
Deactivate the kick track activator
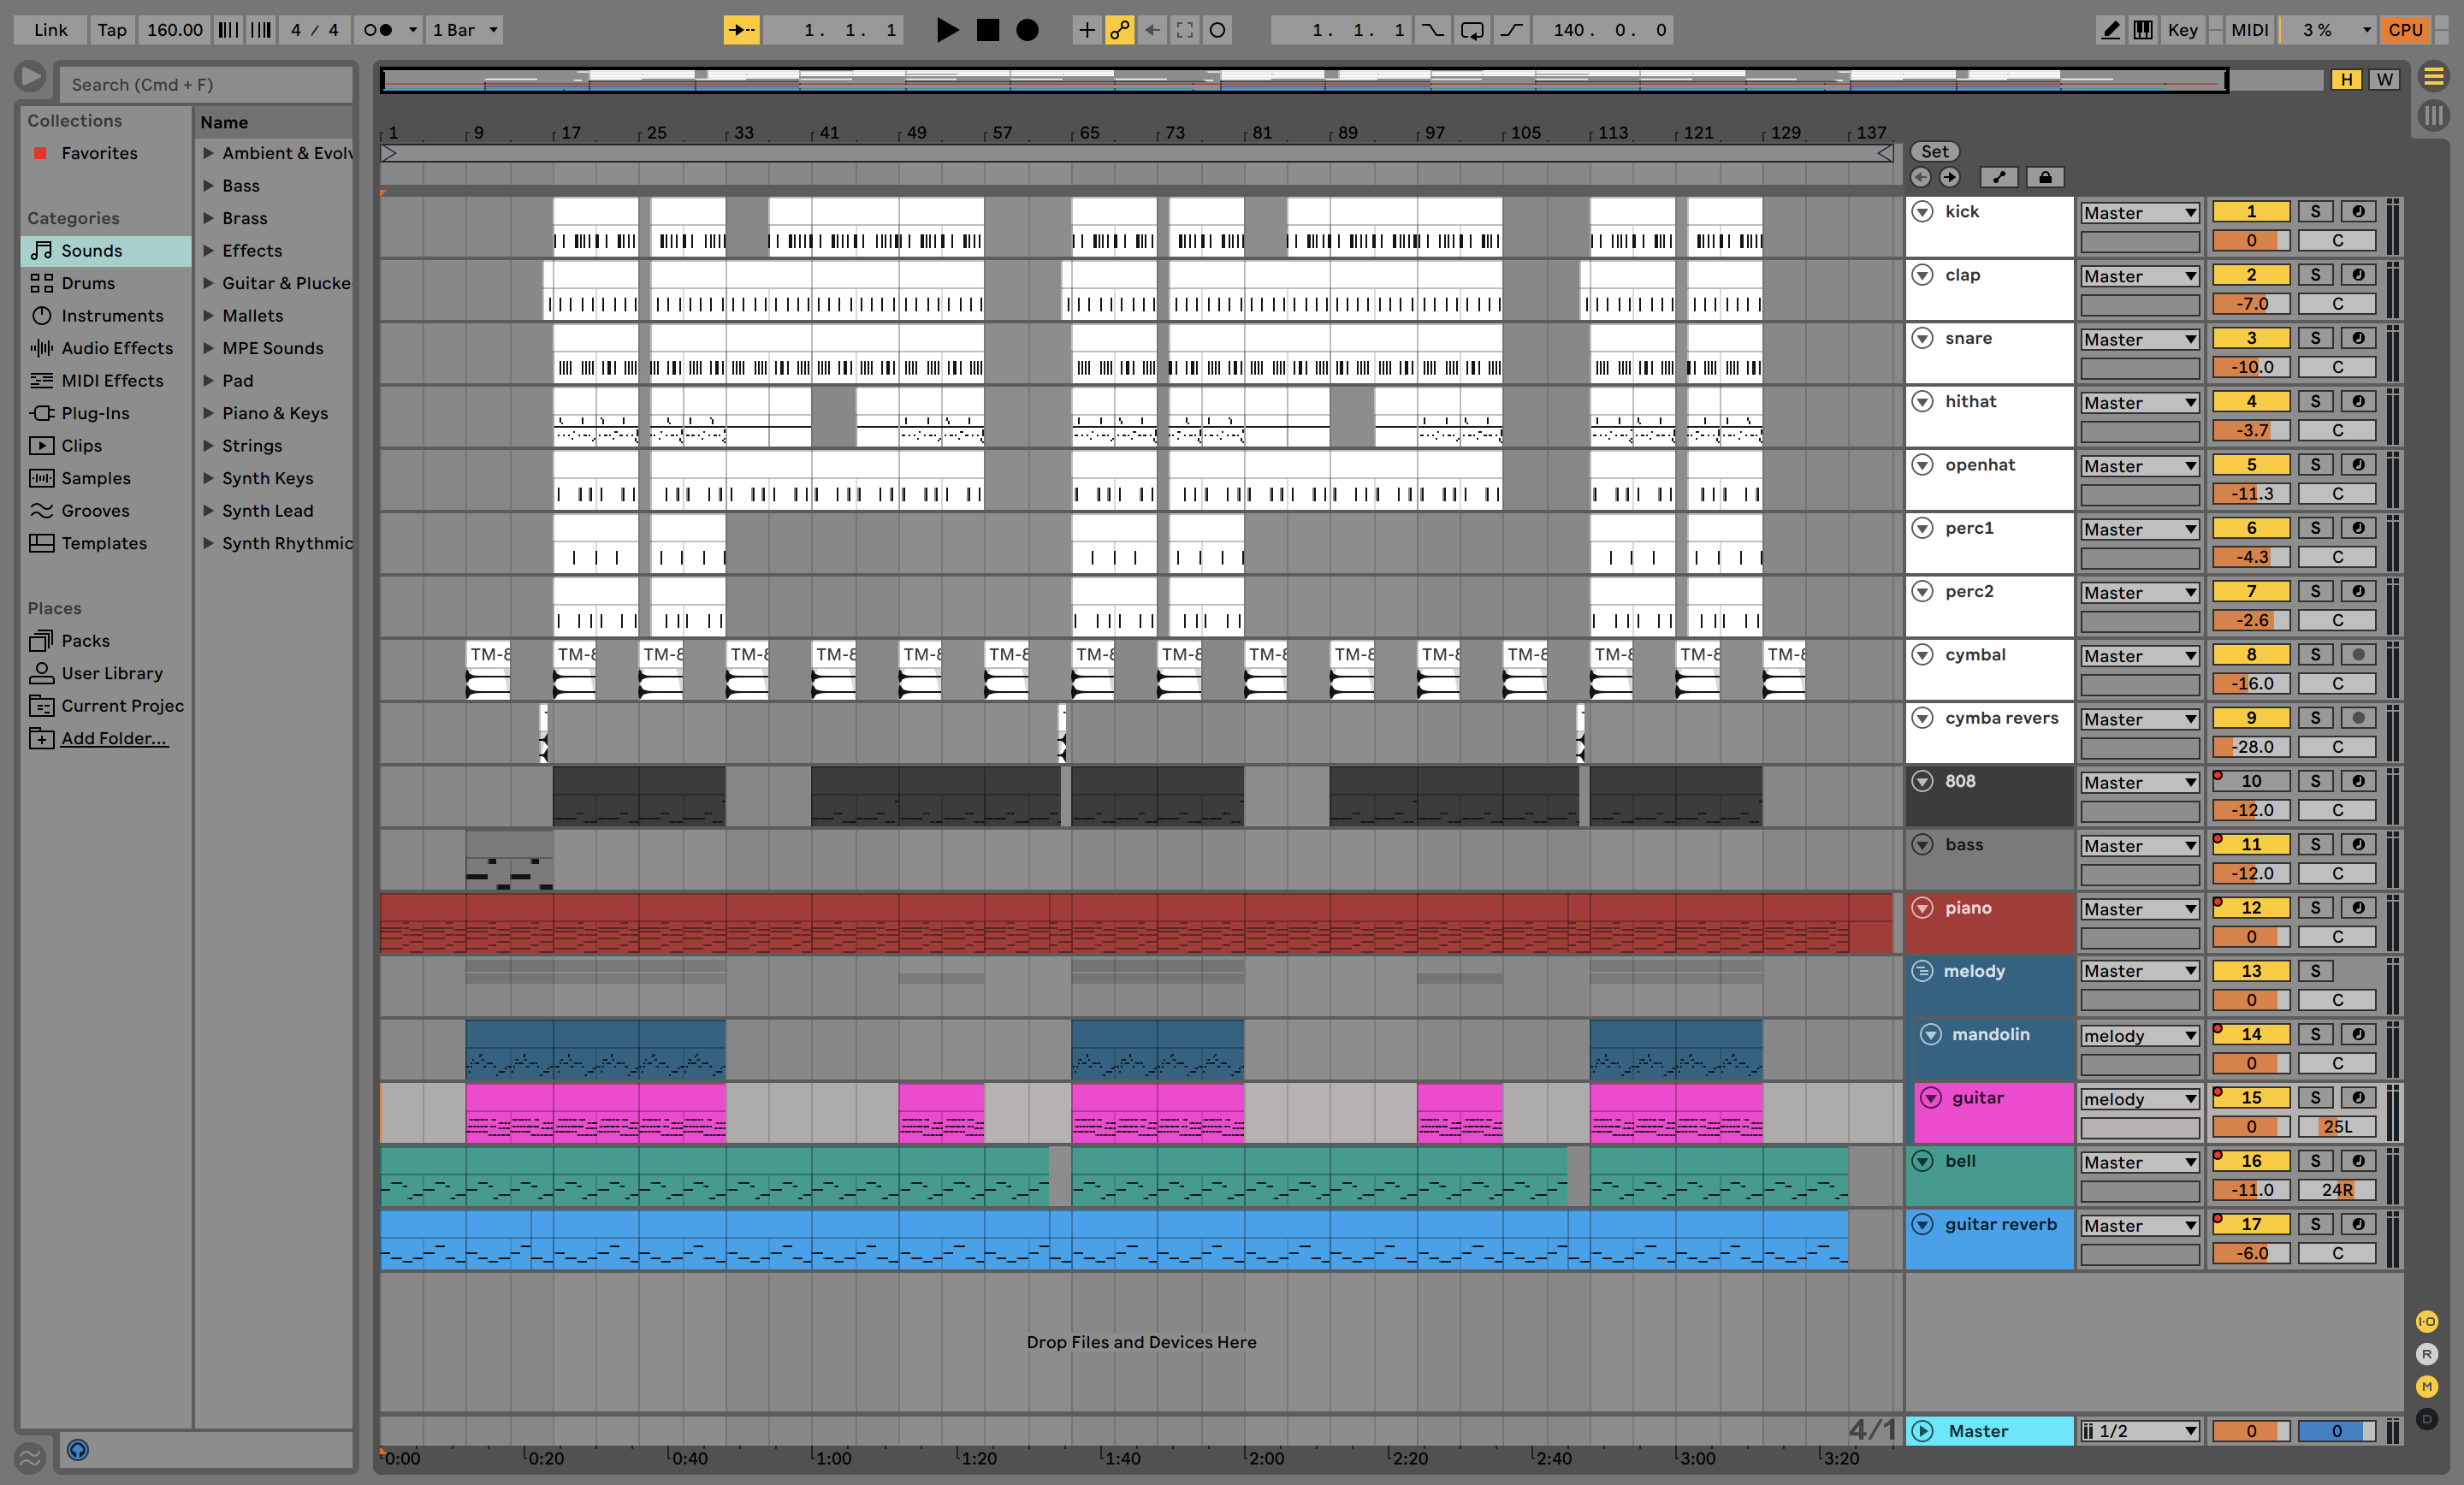tap(2250, 211)
